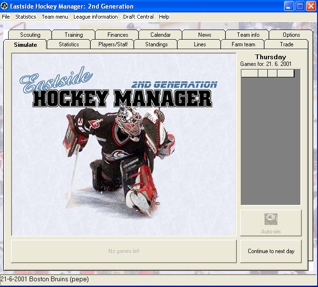Click the Games for: 21. 6. 2001 text

[265, 64]
